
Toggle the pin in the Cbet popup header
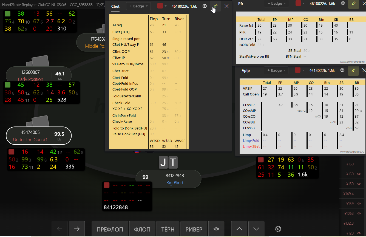coord(215,6)
